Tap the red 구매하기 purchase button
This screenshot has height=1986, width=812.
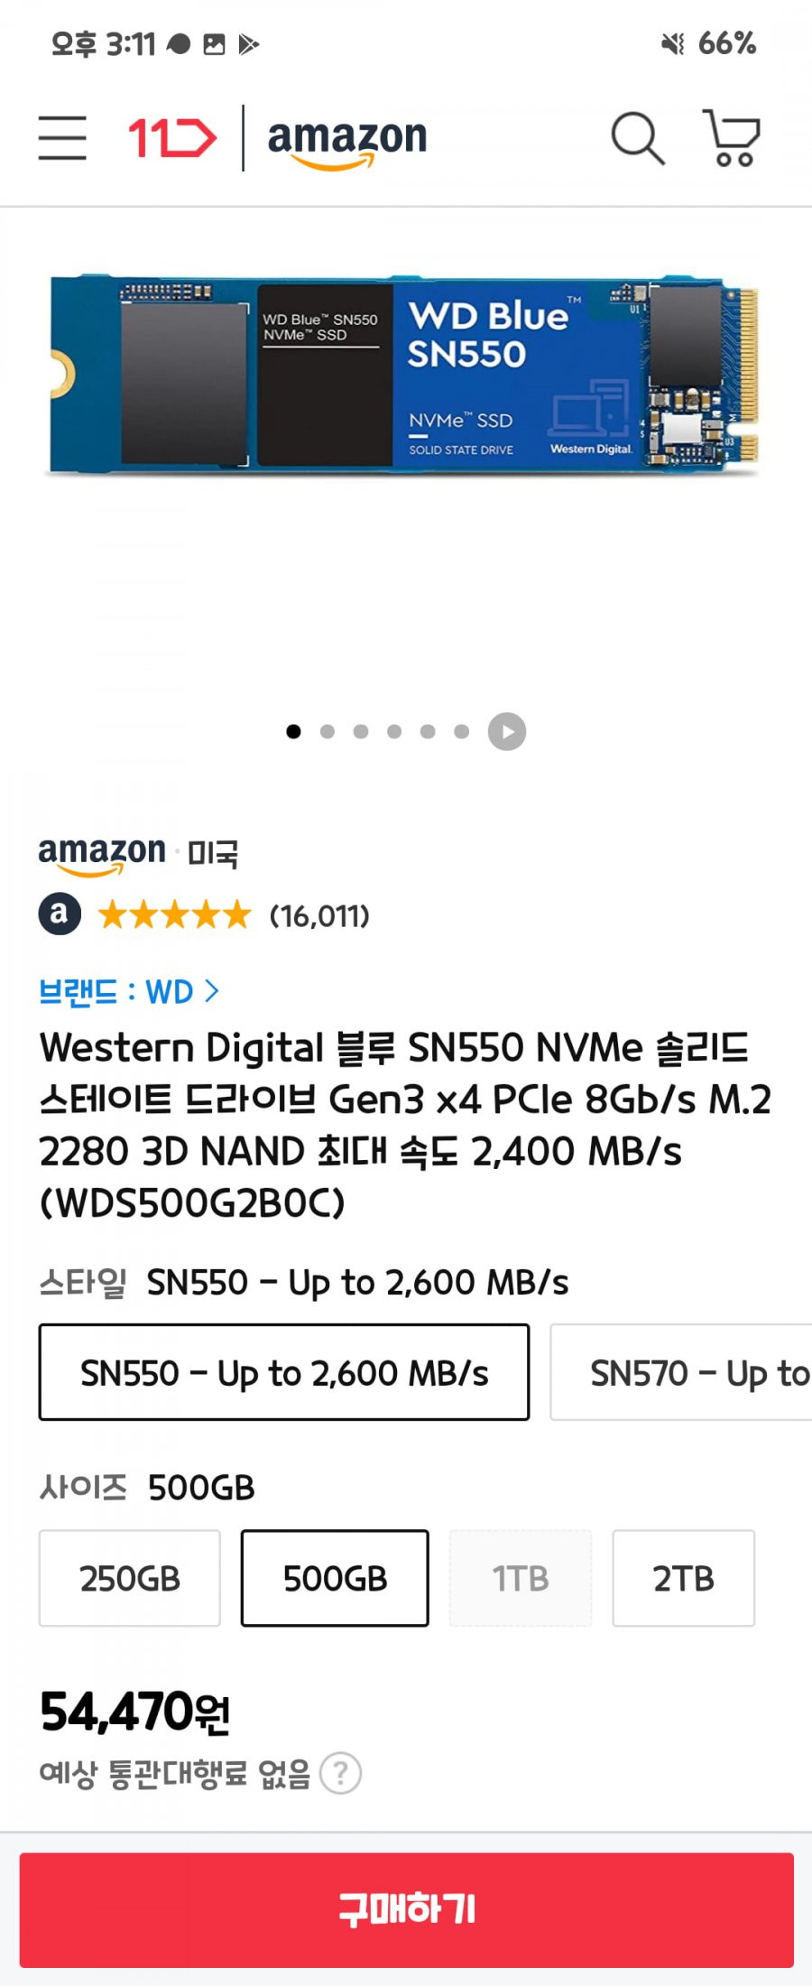[x=407, y=1910]
